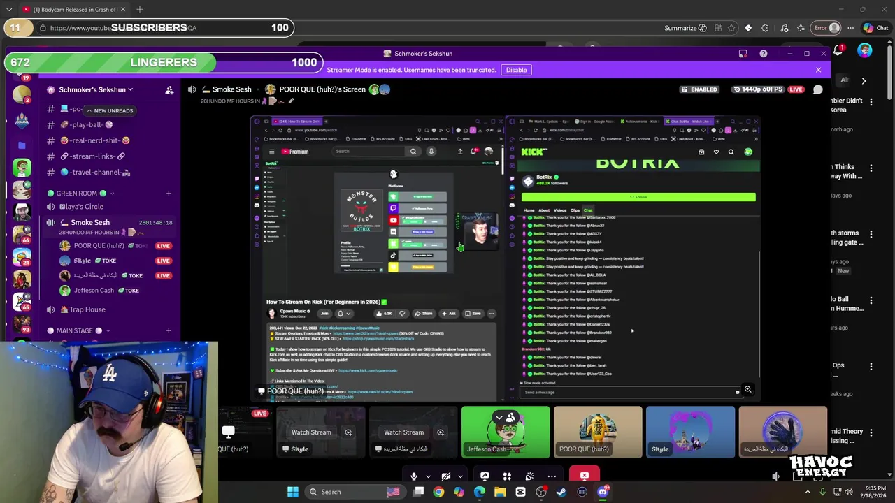Image resolution: width=895 pixels, height=503 pixels.
Task: Open the Schmoker's Sekshun server menu
Action: 96,89
